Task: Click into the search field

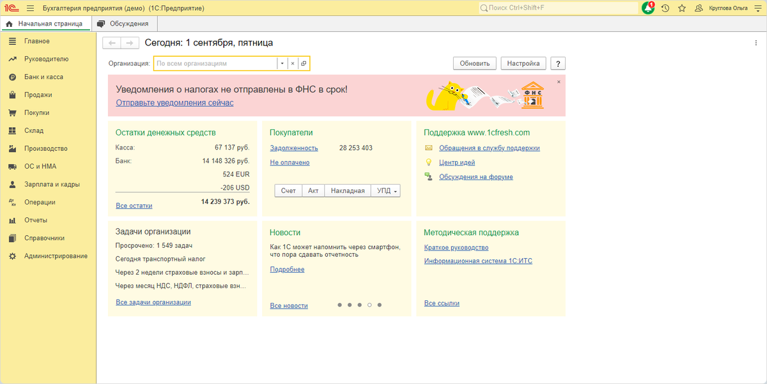Action: pyautogui.click(x=558, y=8)
